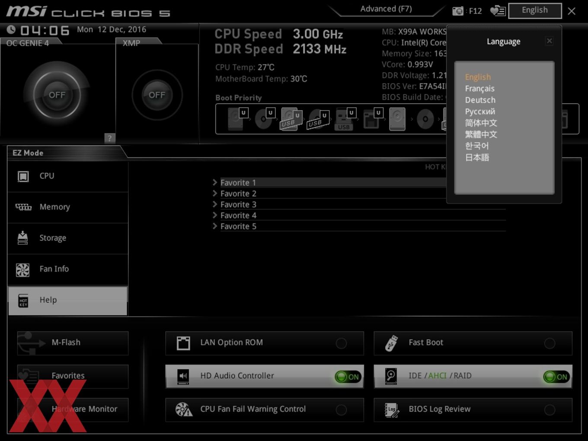Image resolution: width=588 pixels, height=441 pixels.
Task: Click the IDE/AHCI/RAID disk search icon
Action: (391, 377)
